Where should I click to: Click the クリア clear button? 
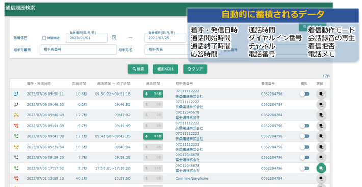[x=195, y=69]
